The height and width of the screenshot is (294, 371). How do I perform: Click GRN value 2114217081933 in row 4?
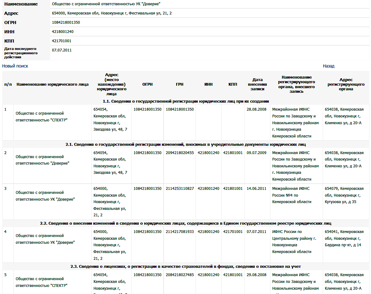pyautogui.click(x=180, y=231)
